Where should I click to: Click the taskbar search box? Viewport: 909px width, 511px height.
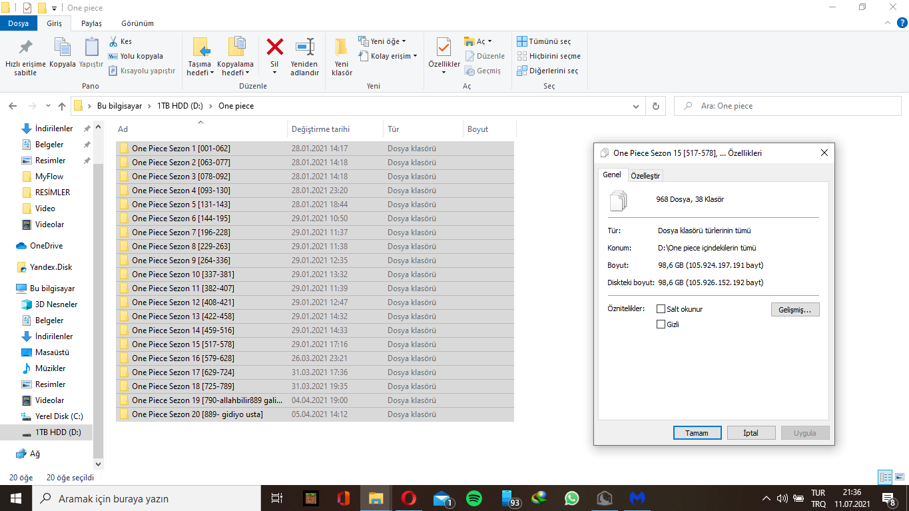click(x=146, y=498)
